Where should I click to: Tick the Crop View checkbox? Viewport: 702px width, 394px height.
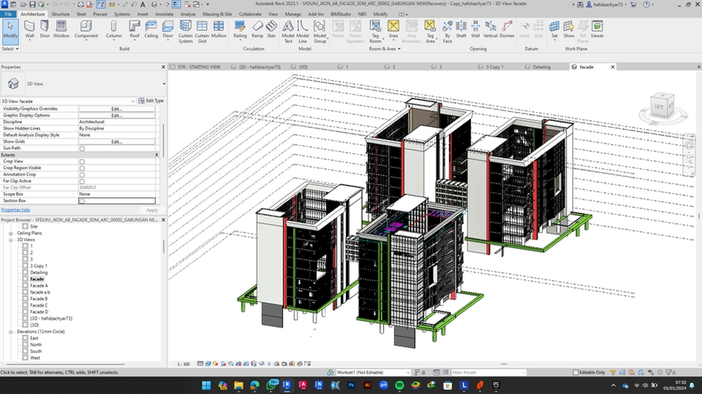coord(82,161)
